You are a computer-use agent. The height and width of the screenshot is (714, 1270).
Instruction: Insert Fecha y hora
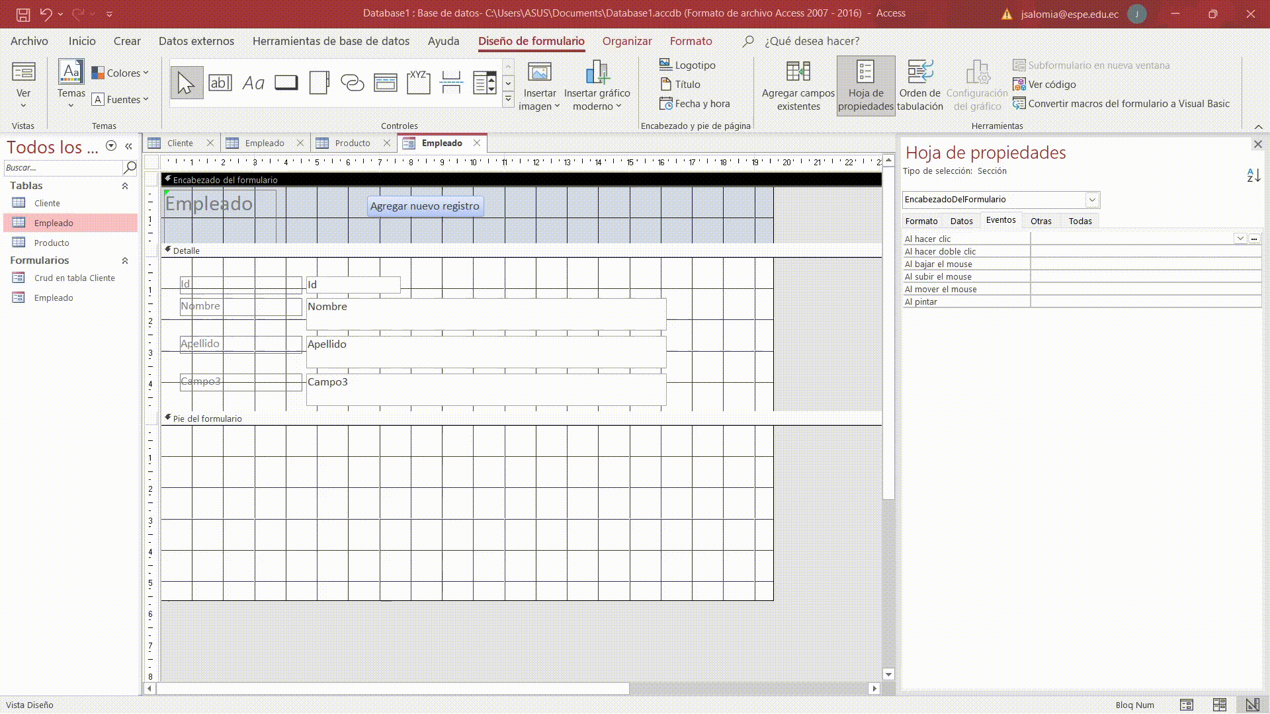coord(695,103)
